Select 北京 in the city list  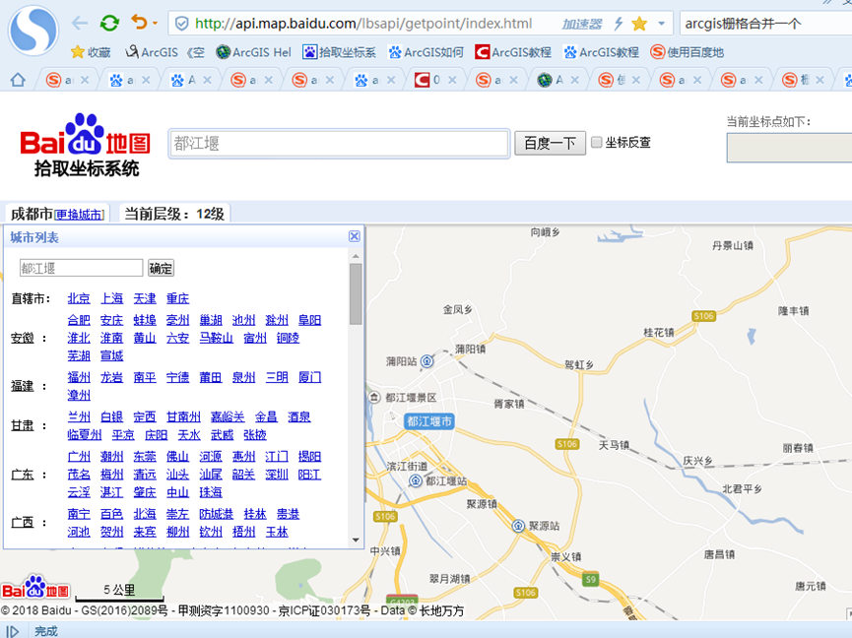79,298
